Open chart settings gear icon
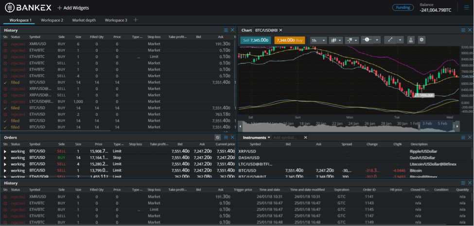Screen dimensions: 474x226 pyautogui.click(x=422, y=40)
